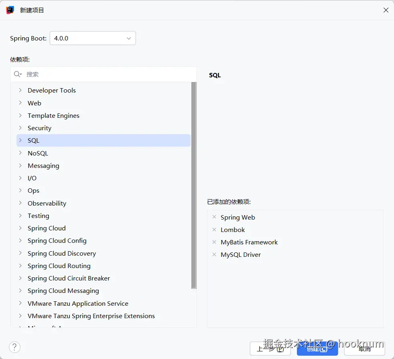Select the Spring Cloud tree item
394x359 pixels.
47,228
